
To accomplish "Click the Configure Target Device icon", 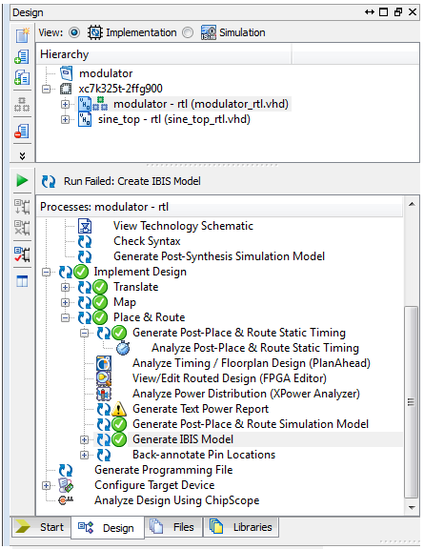I will coord(66,485).
